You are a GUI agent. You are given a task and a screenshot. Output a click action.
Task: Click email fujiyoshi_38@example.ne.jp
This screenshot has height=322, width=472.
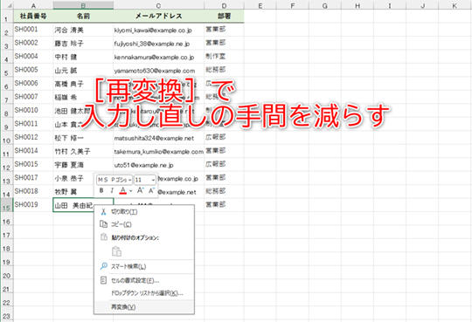158,43
